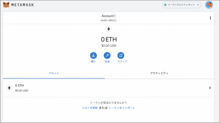Open the three-dot account options menu
The image size is (220, 123).
point(210,18)
